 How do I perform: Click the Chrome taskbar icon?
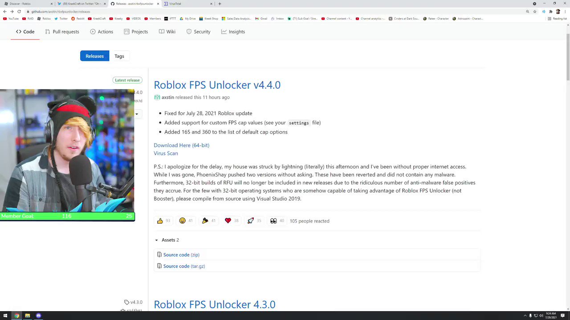click(x=16, y=316)
